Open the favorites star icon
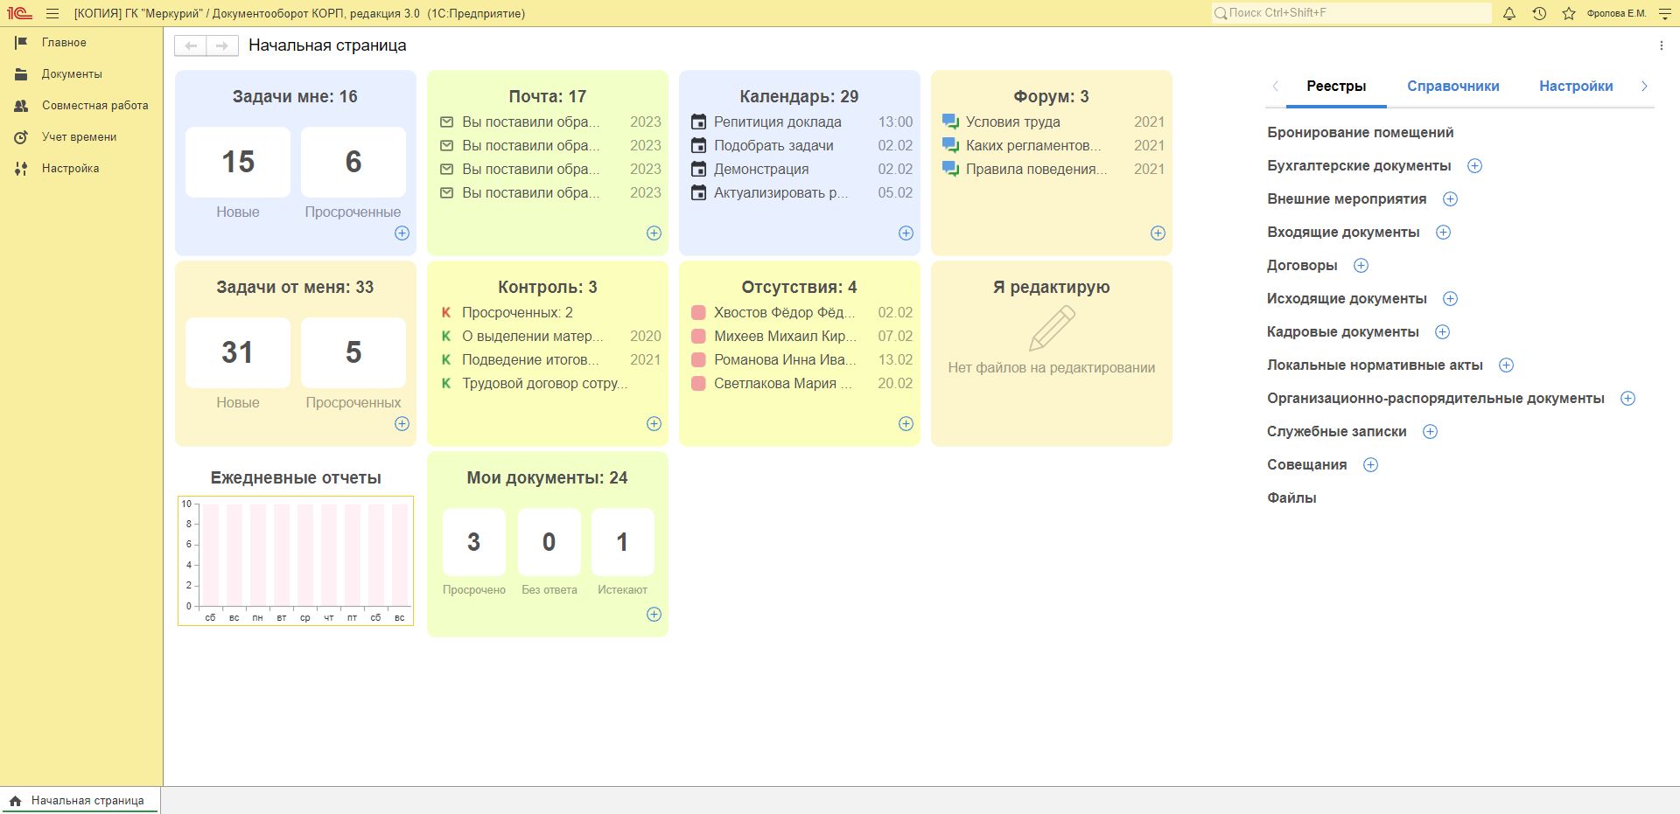The image size is (1680, 814). (x=1569, y=14)
